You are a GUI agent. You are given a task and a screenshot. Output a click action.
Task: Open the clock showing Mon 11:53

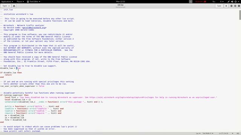[120, 1]
